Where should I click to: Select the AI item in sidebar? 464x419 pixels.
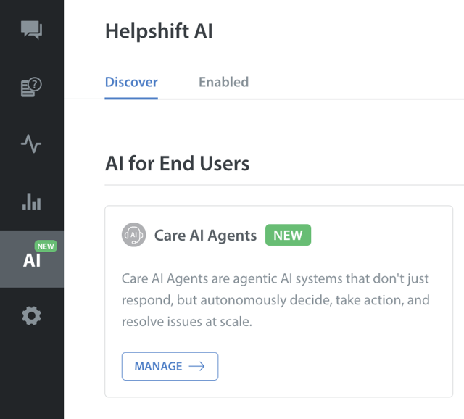point(31,260)
